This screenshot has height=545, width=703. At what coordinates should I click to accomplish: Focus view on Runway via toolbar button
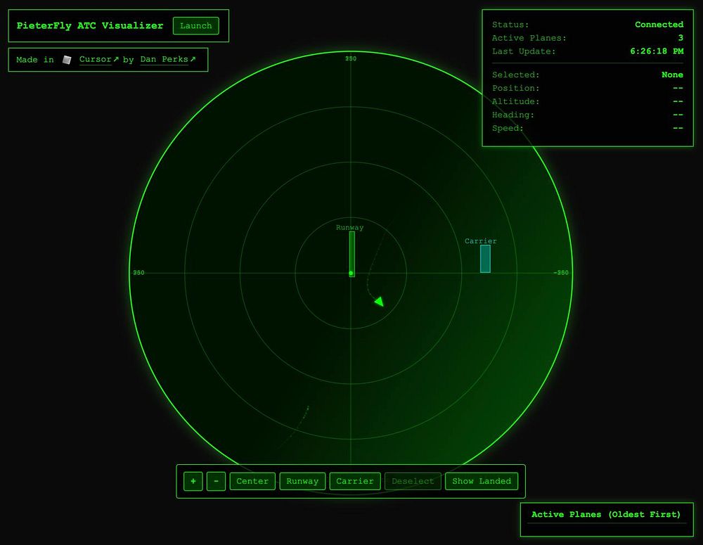(x=302, y=481)
